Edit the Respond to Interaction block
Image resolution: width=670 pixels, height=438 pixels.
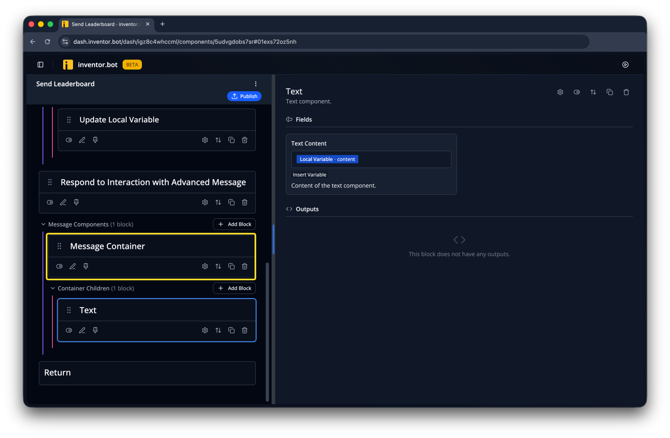pos(63,203)
